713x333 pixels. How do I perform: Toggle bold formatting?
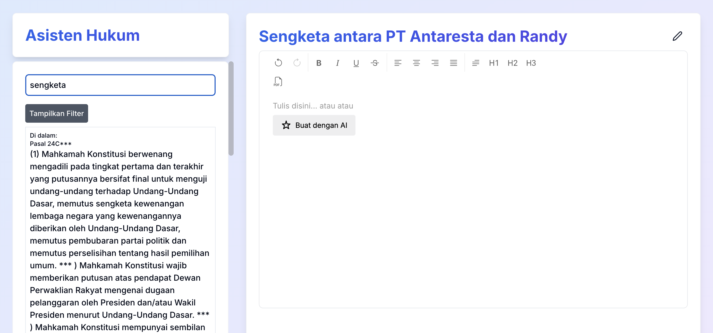(x=319, y=63)
